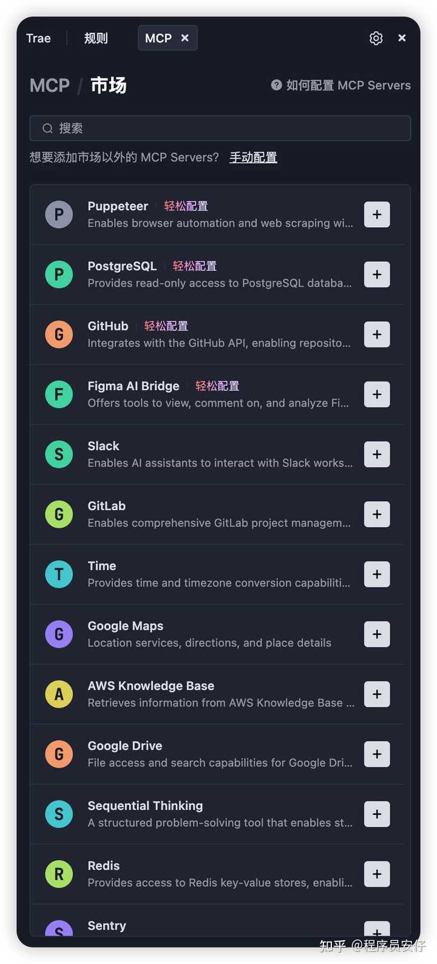Go back to MCP breadcrumb
Screen dimensions: 437x964
click(50, 86)
